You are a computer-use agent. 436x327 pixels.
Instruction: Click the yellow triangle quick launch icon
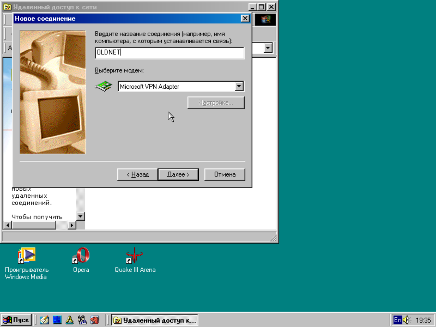tap(69, 320)
